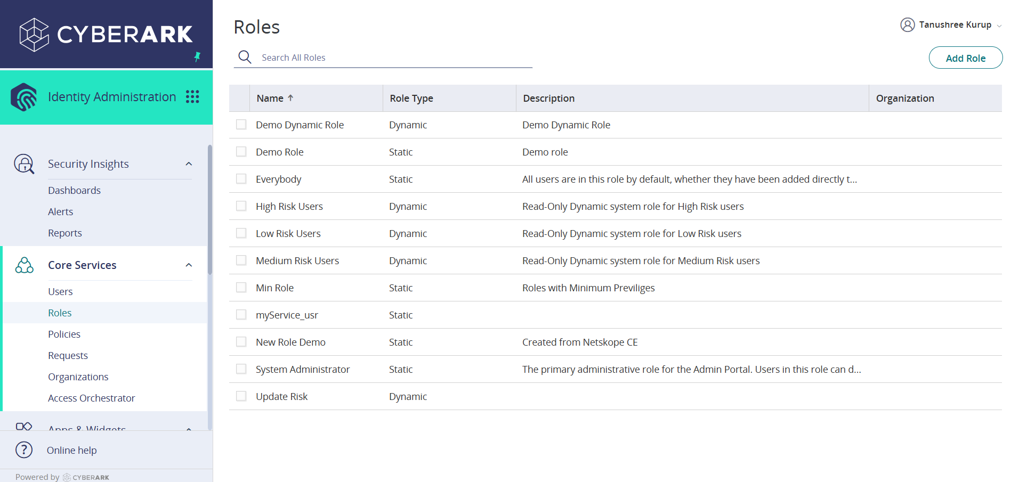The width and height of the screenshot is (1019, 482).
Task: Tick the High Risk Users checkbox
Action: [241, 206]
